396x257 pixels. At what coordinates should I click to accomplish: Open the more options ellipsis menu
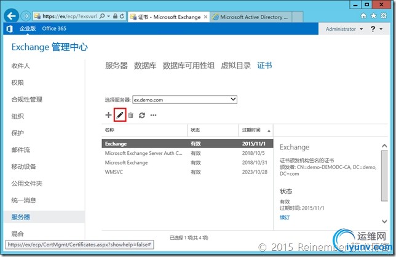pyautogui.click(x=153, y=116)
